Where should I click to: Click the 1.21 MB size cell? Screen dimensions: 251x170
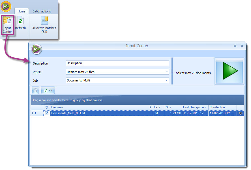coord(173,113)
